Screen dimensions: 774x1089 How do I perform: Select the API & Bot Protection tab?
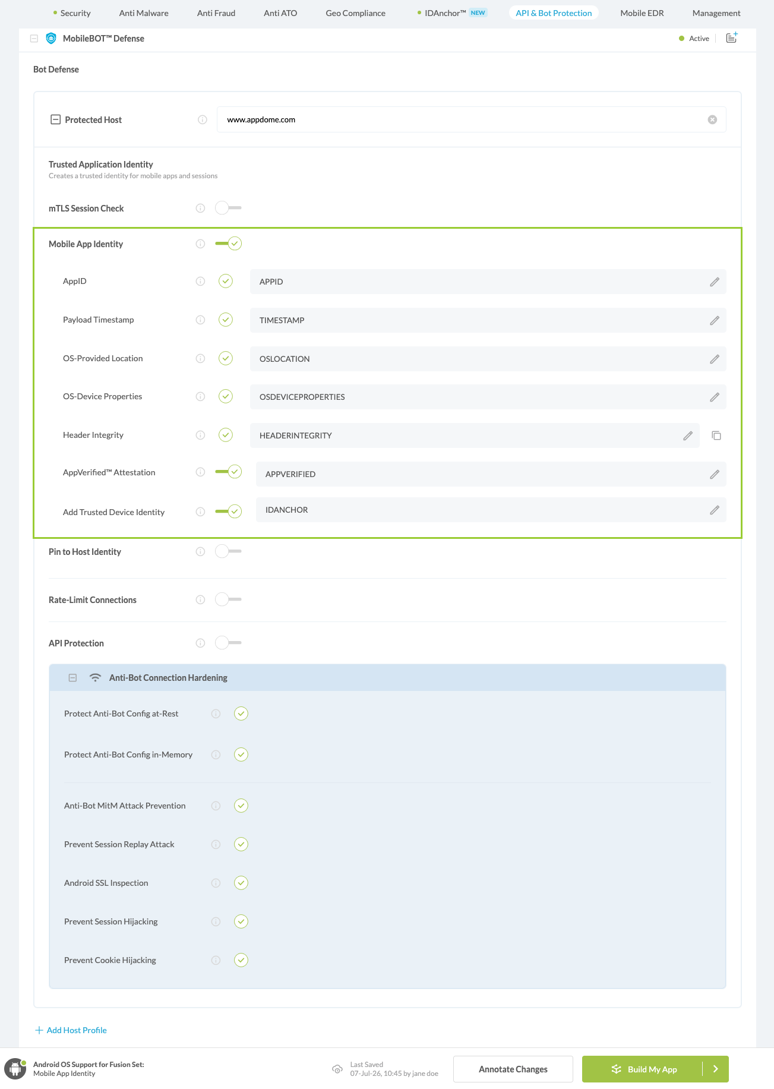pyautogui.click(x=554, y=13)
